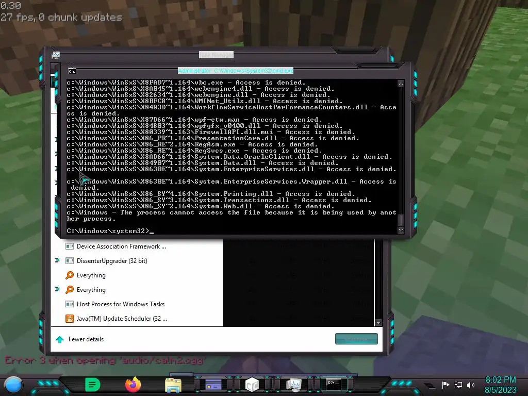The image size is (528, 396).
Task: Click the teal button at Task Manager bottom-right
Action: [x=356, y=339]
